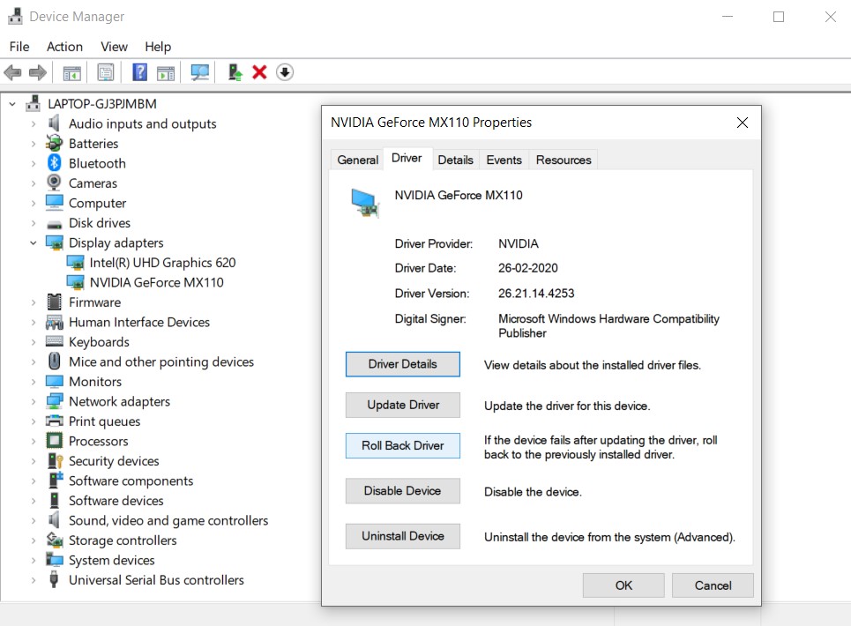Image resolution: width=851 pixels, height=626 pixels.
Task: Click the Disk drives category icon
Action: click(x=55, y=224)
